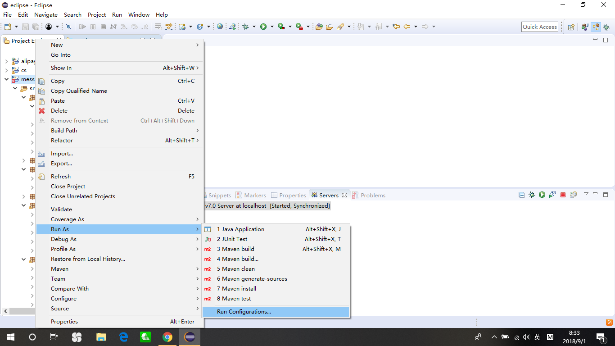Select 1 Java Application in Run As

pyautogui.click(x=276, y=229)
